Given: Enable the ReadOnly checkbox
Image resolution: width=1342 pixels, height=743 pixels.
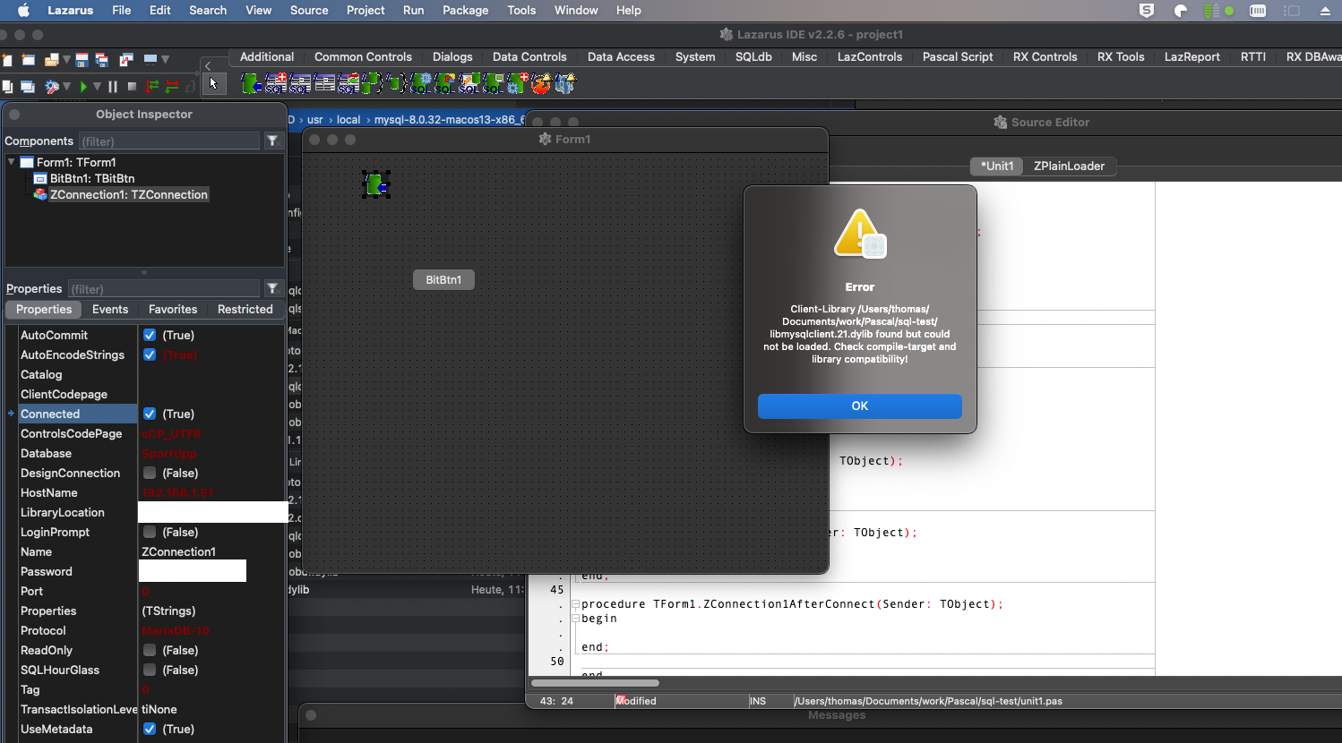Looking at the screenshot, I should [x=150, y=650].
